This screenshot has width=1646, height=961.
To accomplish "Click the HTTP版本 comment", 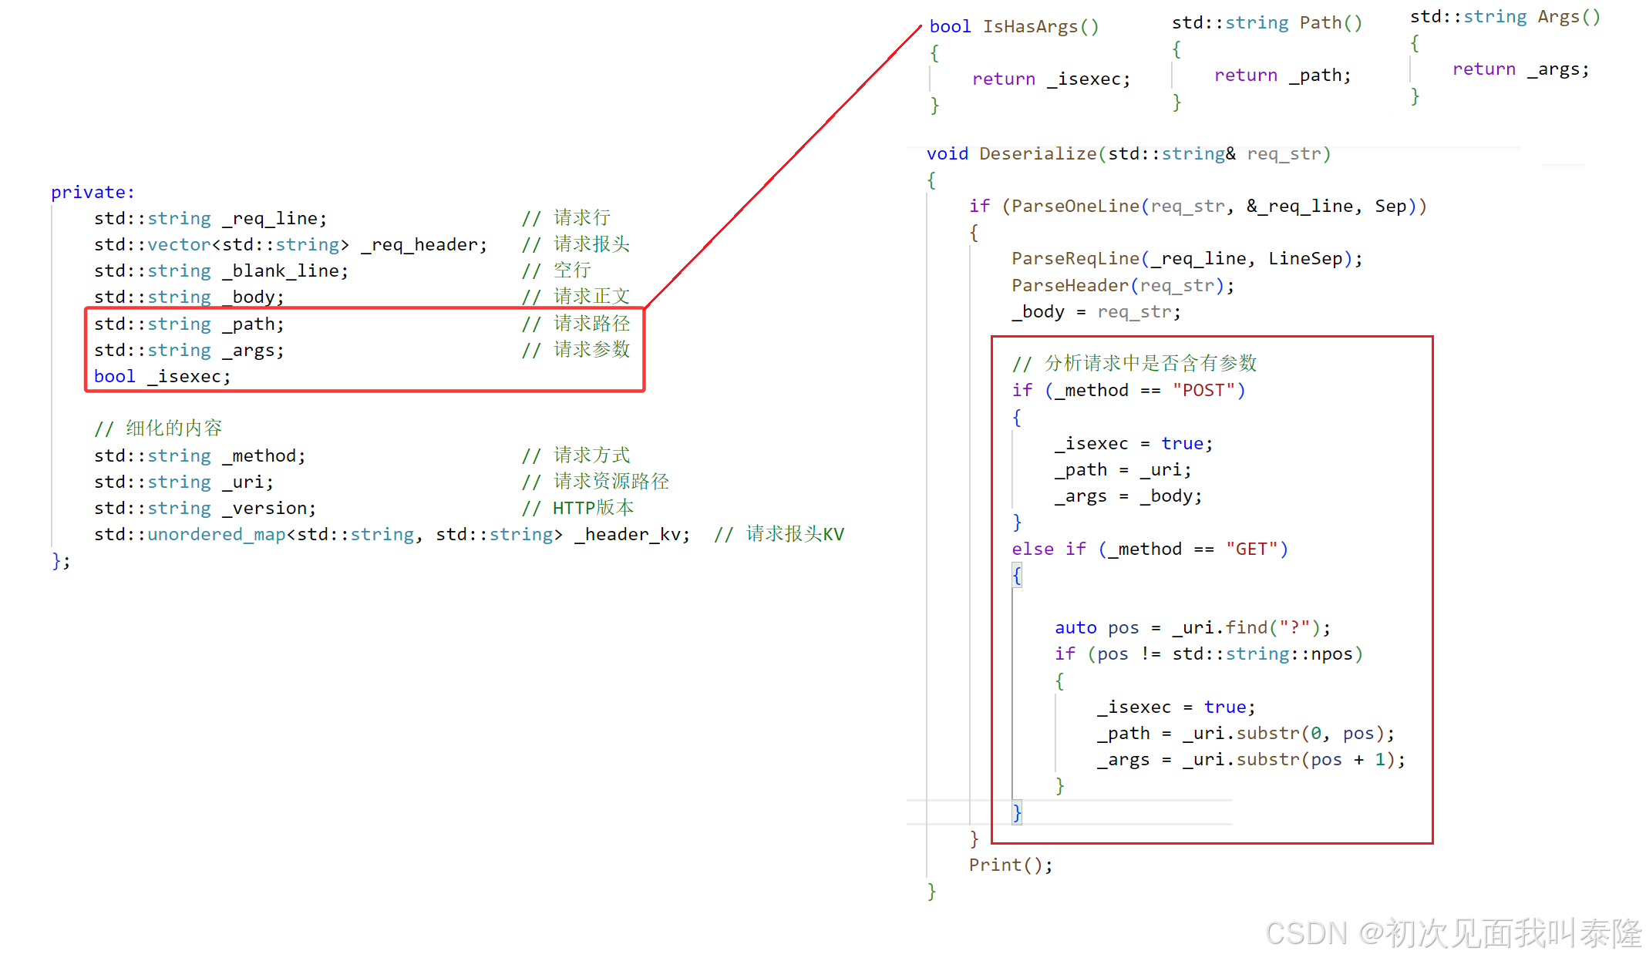I will point(578,509).
